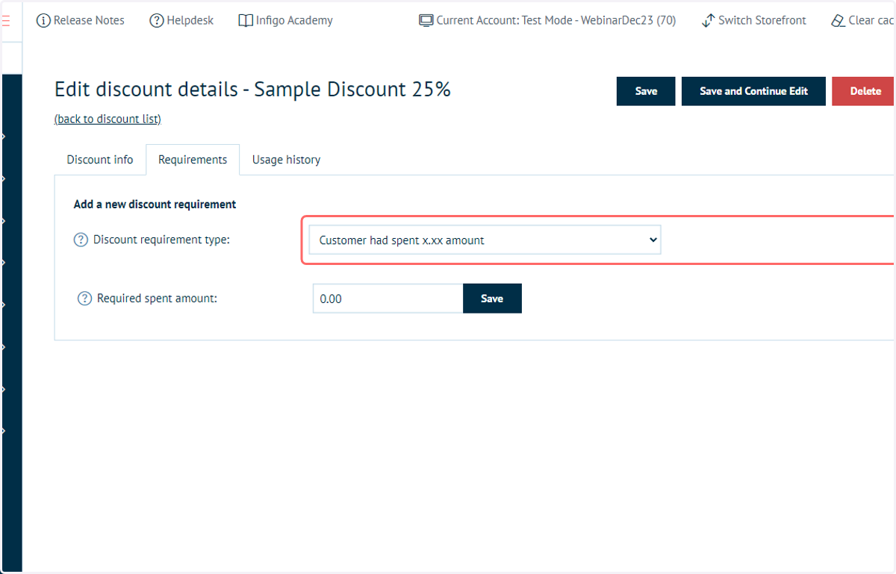896x574 pixels.
Task: Open the Helpdesk link
Action: pyautogui.click(x=181, y=20)
